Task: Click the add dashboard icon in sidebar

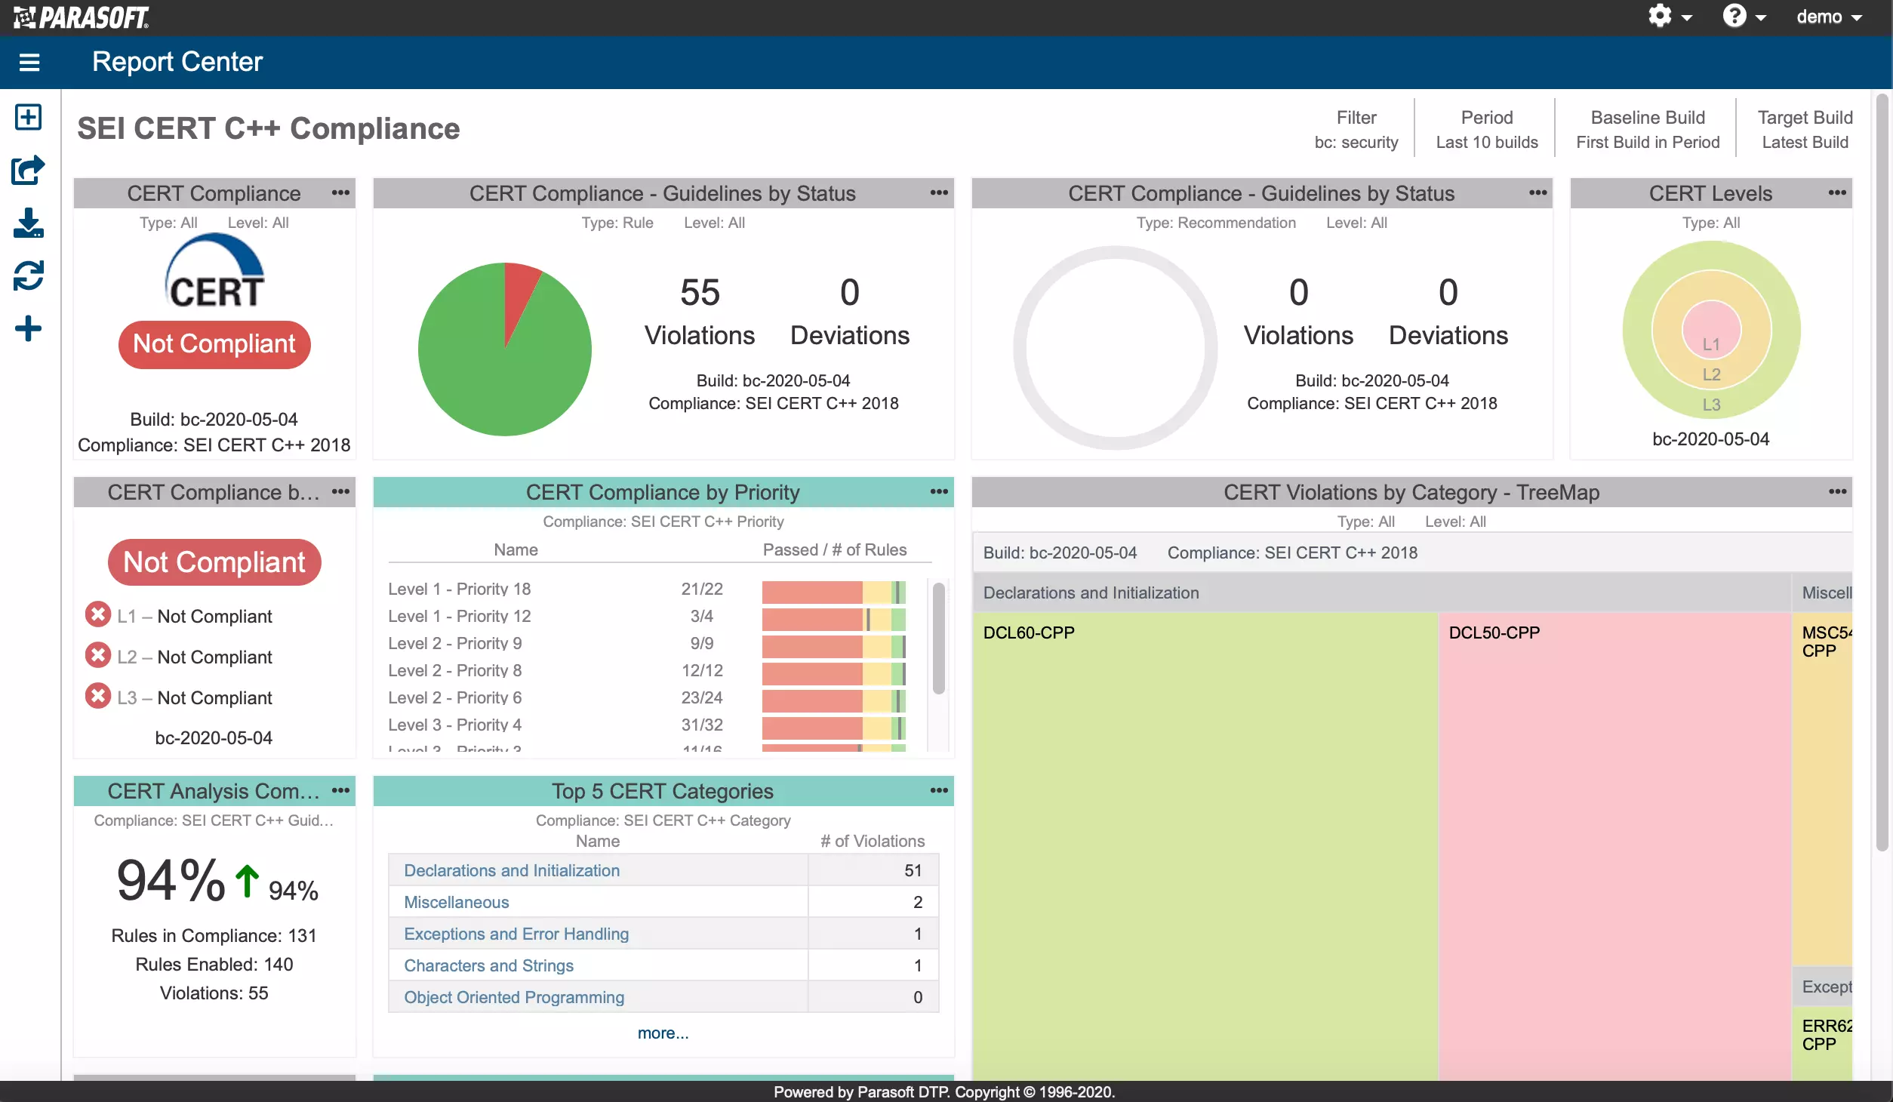Action: click(29, 117)
